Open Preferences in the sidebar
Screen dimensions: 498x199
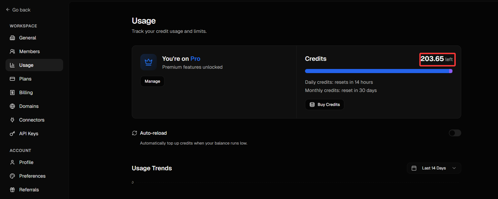tap(34, 176)
